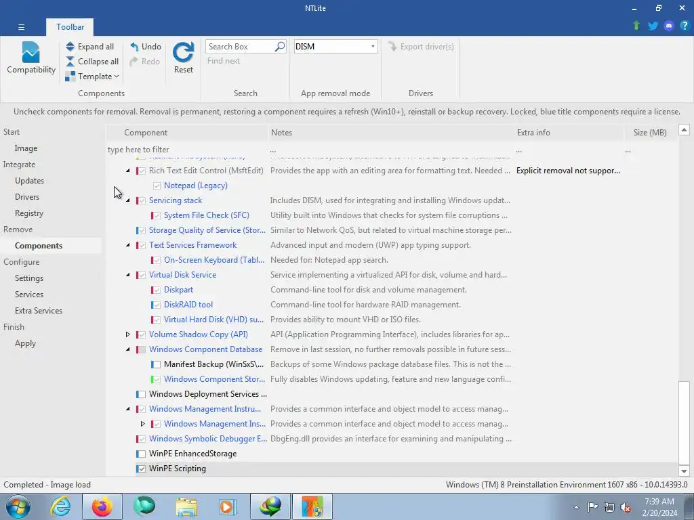This screenshot has width=694, height=520.
Task: Click the component list scrollbar up arrow
Action: (684, 130)
